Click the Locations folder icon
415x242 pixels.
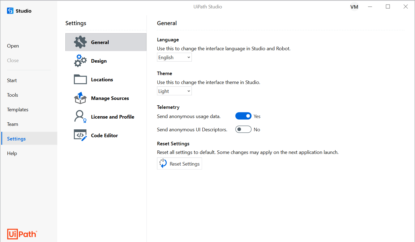coord(80,79)
